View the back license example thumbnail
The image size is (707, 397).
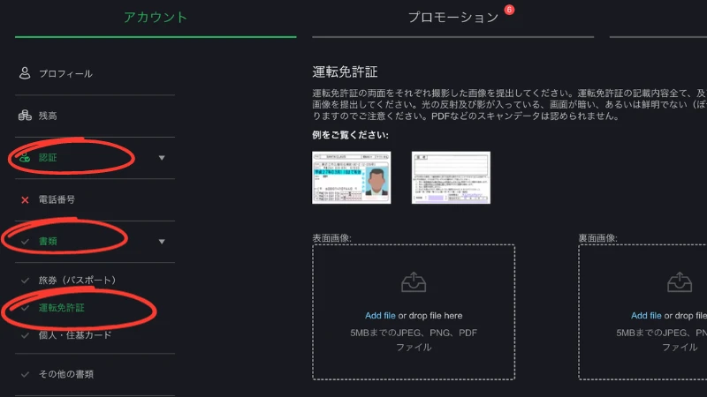[451, 177]
